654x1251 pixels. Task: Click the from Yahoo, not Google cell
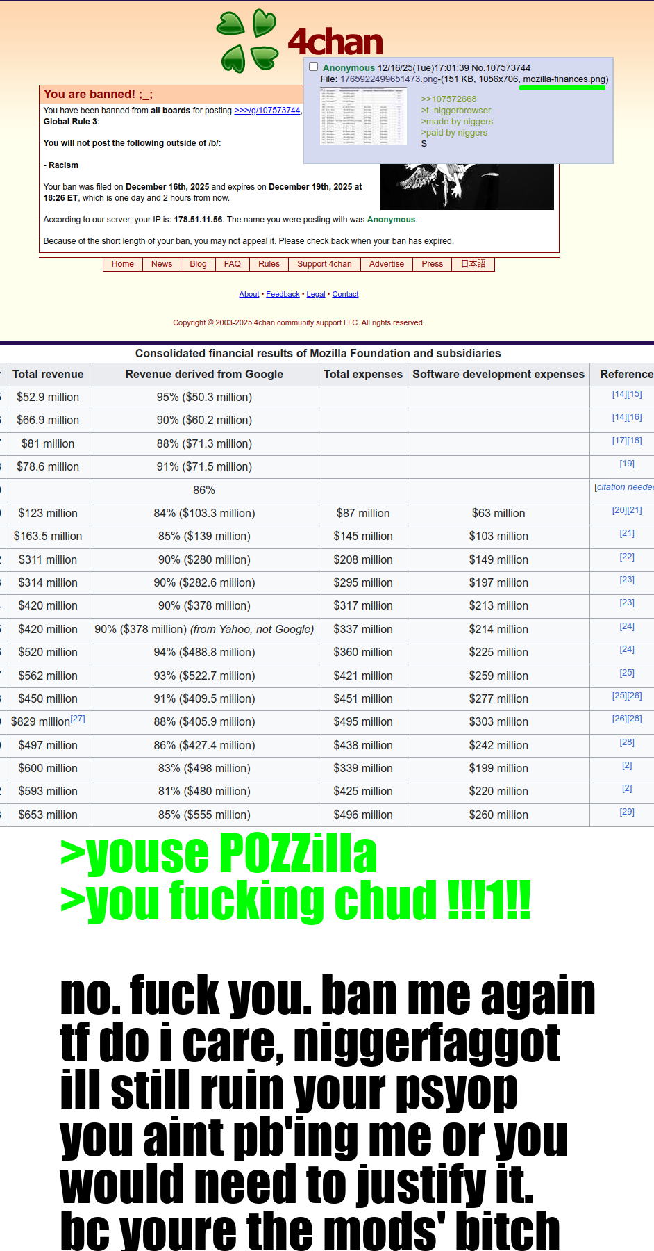pos(204,630)
